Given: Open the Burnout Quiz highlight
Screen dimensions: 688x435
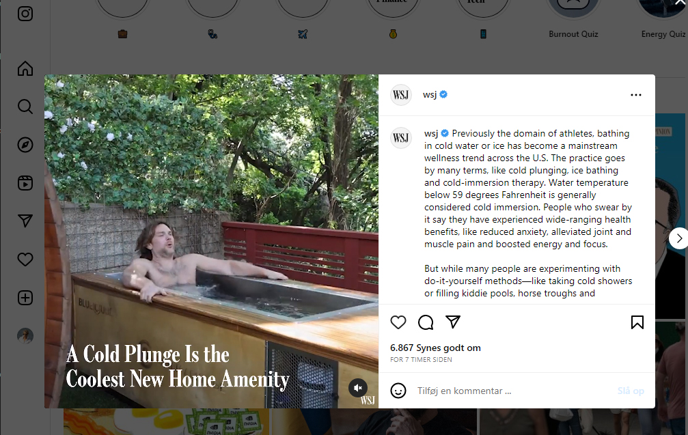Looking at the screenshot, I should click(x=573, y=34).
